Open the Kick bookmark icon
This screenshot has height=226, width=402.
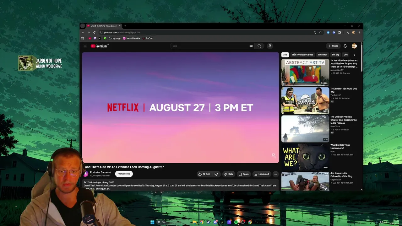(x=105, y=38)
